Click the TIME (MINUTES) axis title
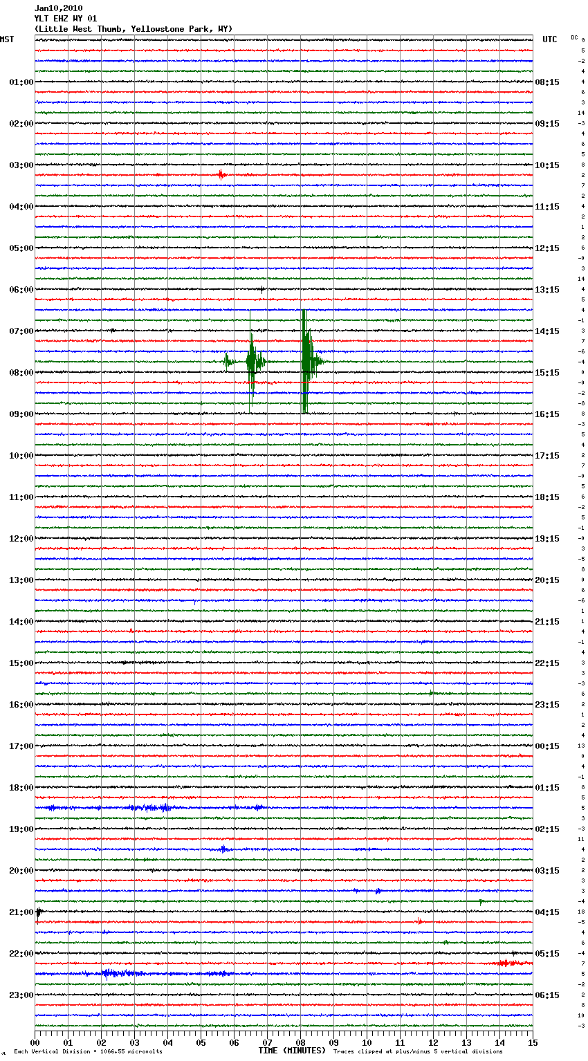The image size is (588, 1061). tap(292, 1051)
